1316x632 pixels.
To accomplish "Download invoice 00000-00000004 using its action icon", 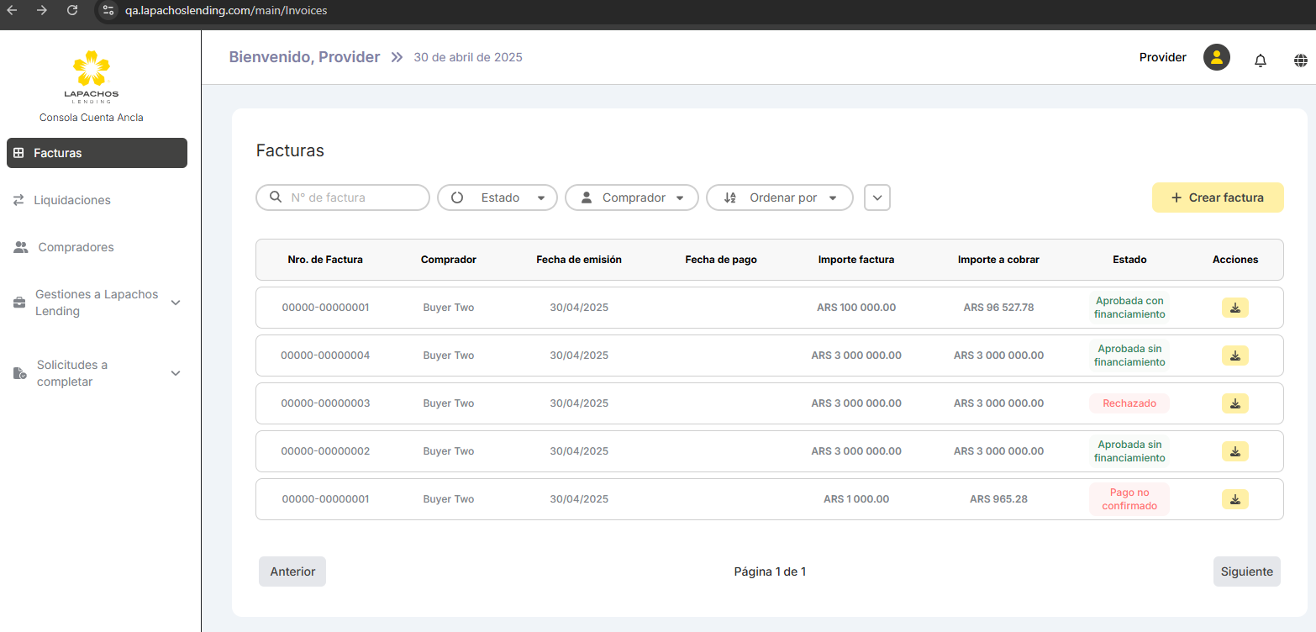I will 1234,355.
